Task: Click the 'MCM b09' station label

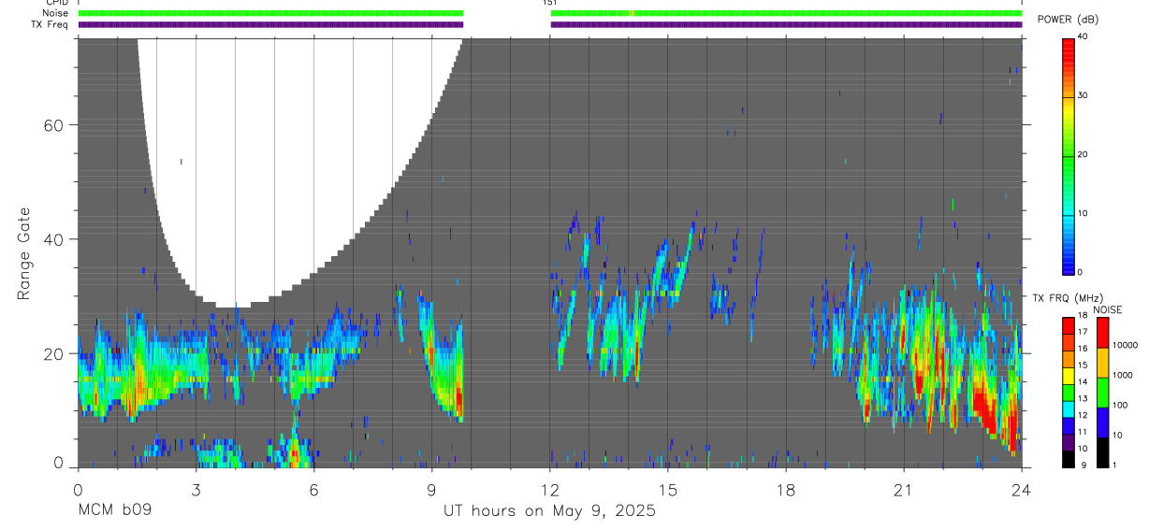Action: 114,511
